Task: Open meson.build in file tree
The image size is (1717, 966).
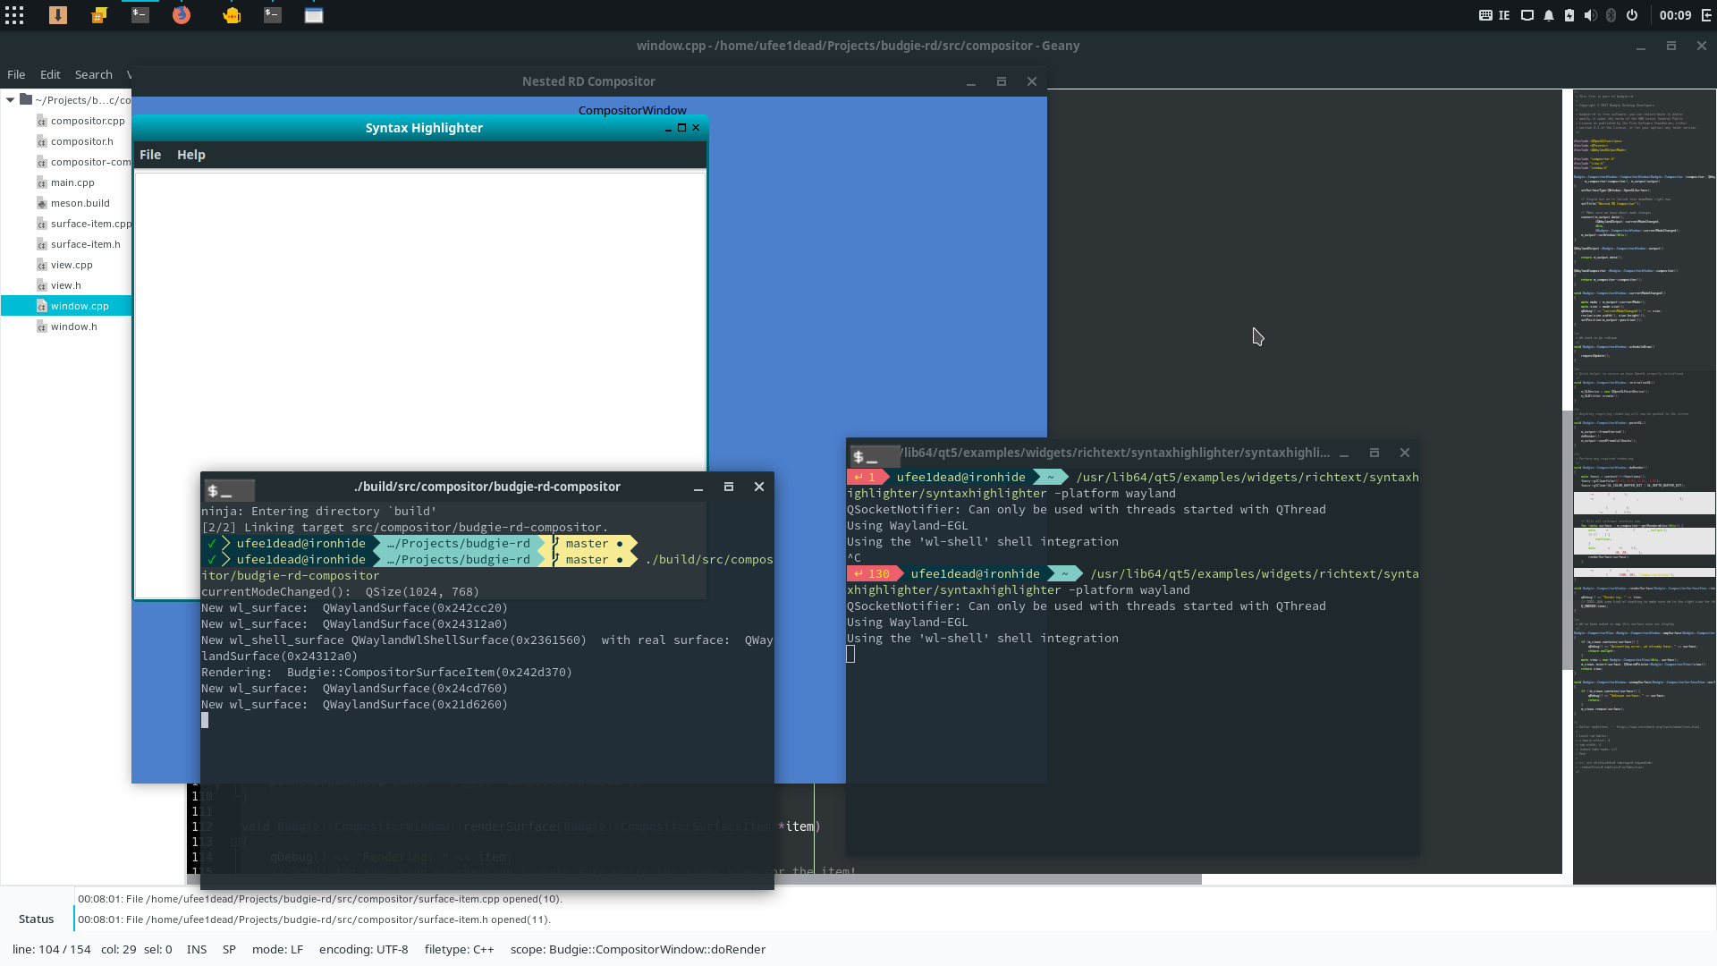Action: [80, 203]
